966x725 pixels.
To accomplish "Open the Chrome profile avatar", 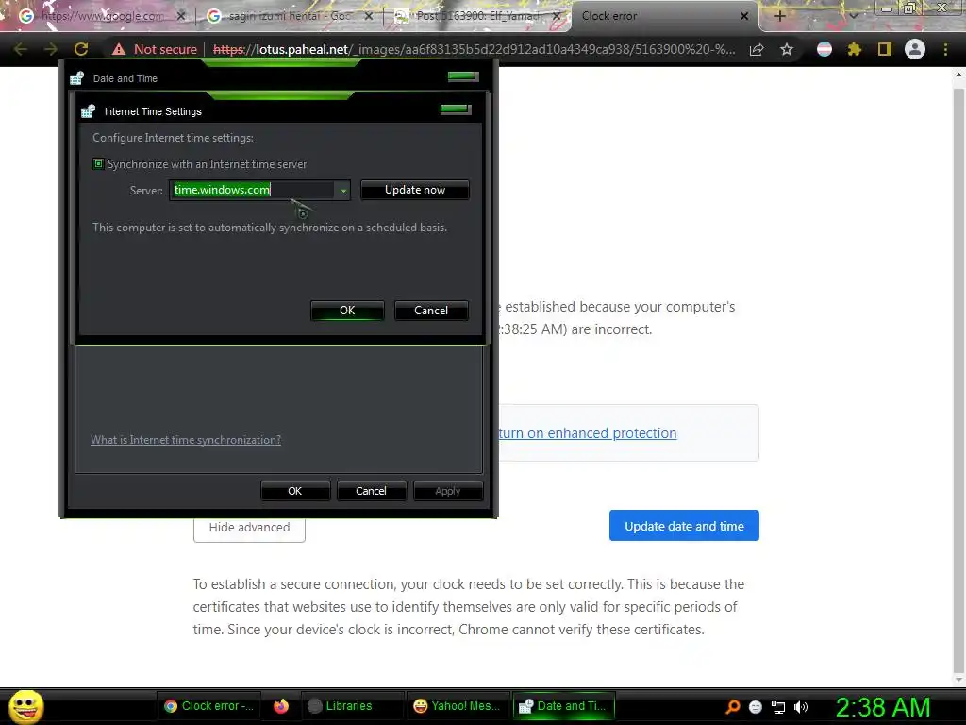I will (915, 49).
